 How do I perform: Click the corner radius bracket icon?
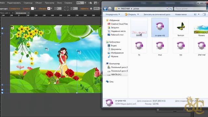(66, 8)
